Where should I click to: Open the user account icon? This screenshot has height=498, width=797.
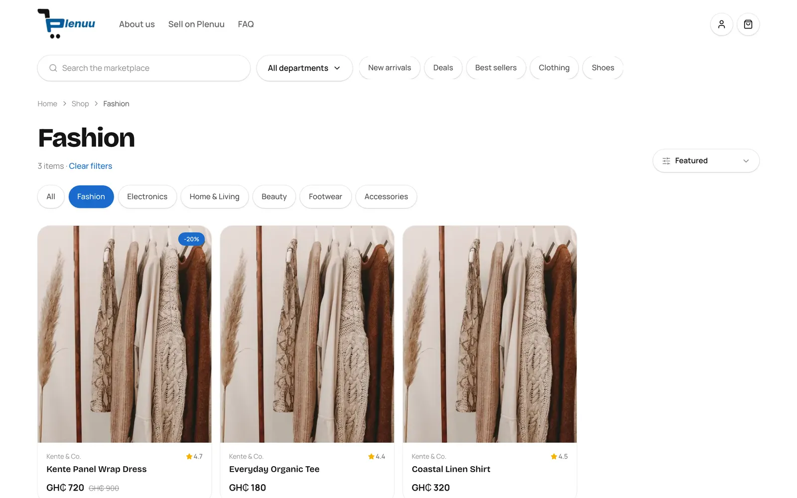point(721,24)
